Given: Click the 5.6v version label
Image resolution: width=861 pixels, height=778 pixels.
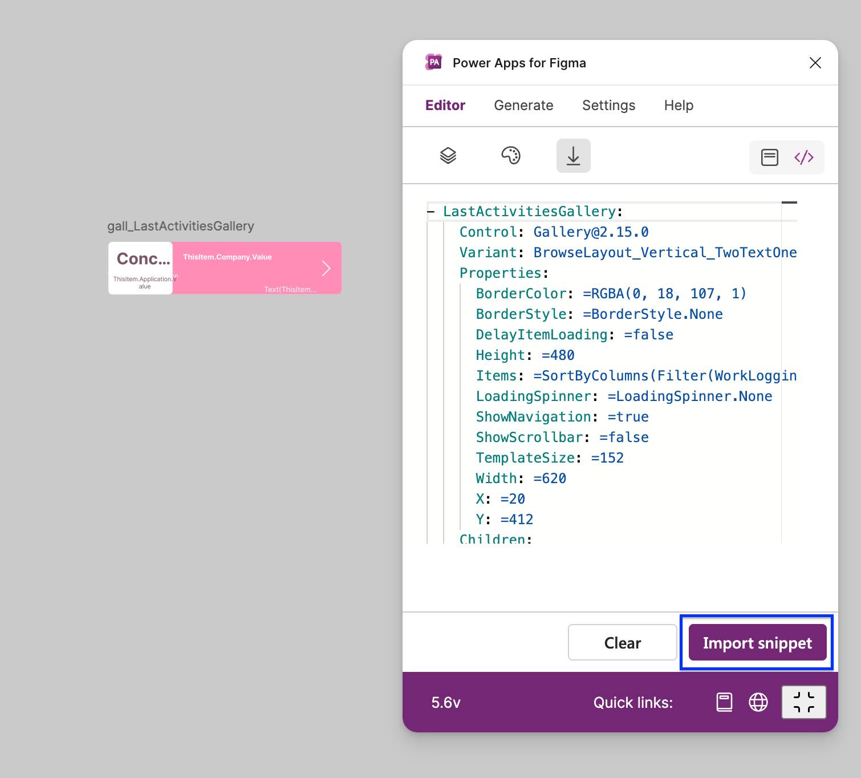Looking at the screenshot, I should point(446,702).
